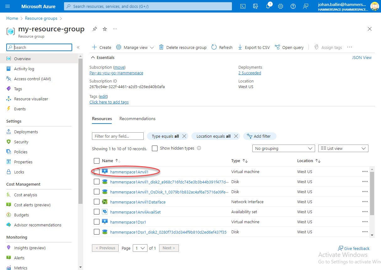381x270 pixels.
Task: Pin my-resource-group to dashboard
Action: click(x=94, y=29)
